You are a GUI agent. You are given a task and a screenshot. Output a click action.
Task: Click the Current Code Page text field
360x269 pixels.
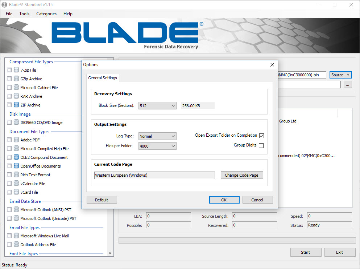tap(154, 175)
